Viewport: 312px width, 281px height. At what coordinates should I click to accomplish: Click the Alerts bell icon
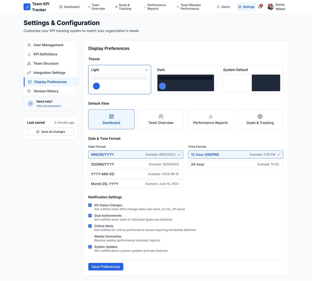click(218, 7)
